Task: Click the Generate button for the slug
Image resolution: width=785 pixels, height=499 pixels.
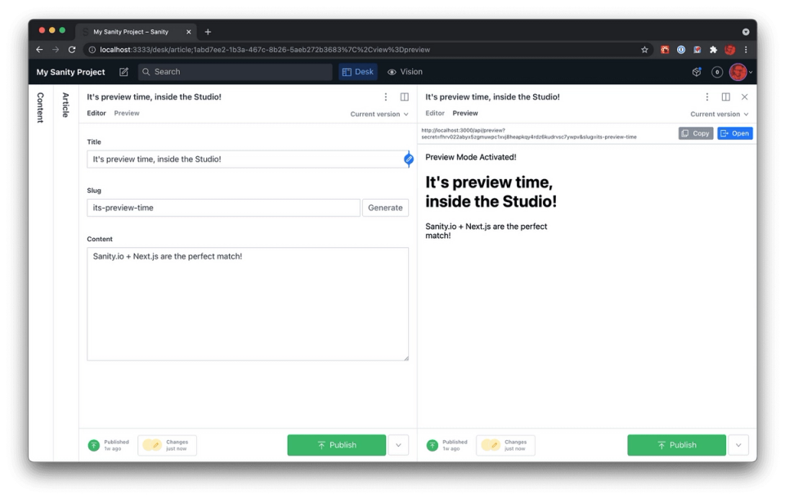Action: pos(385,207)
